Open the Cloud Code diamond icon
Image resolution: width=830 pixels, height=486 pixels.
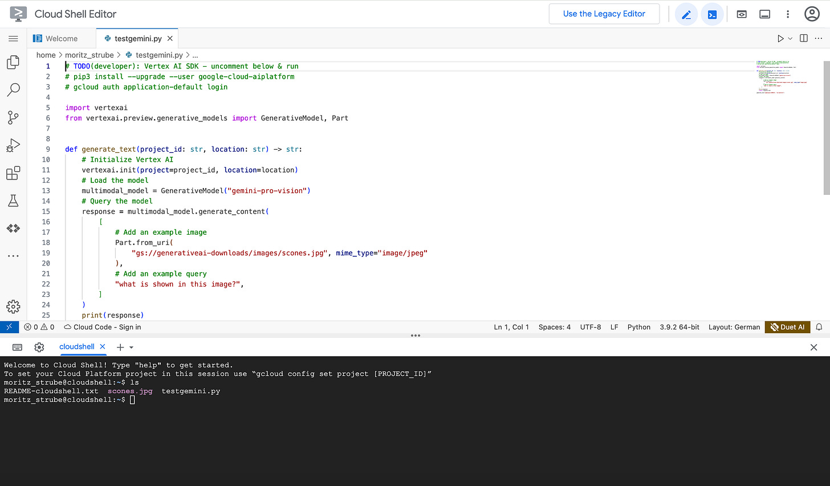[13, 228]
